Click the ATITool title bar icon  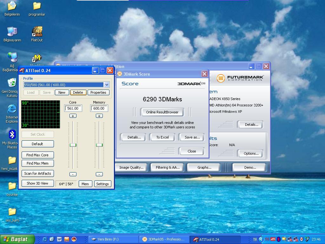(x=22, y=71)
